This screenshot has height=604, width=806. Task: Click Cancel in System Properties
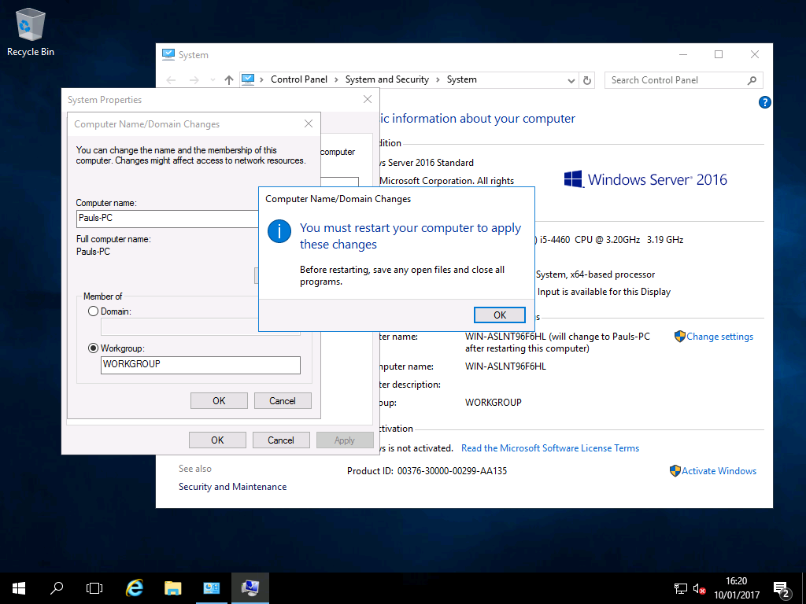point(281,440)
